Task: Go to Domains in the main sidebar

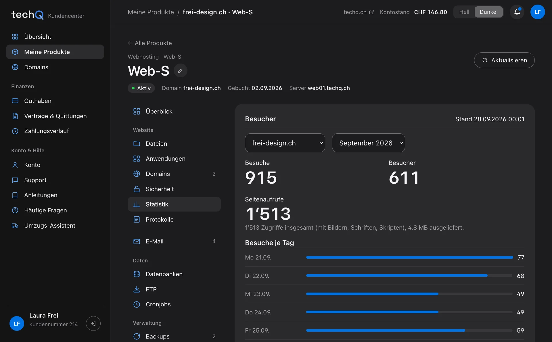Action: tap(55, 67)
